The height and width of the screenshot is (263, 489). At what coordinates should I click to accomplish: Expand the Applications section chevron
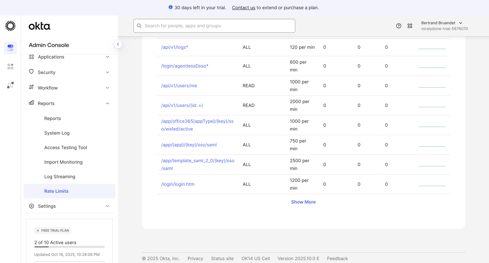click(x=107, y=57)
